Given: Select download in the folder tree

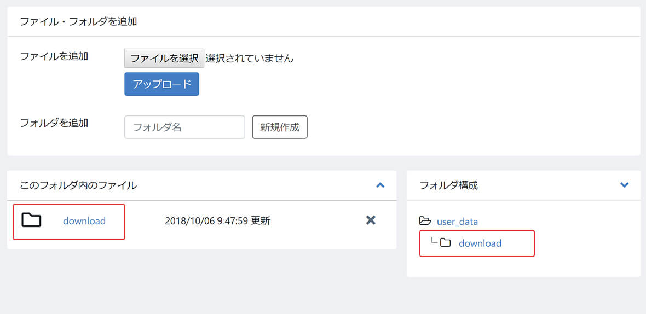Looking at the screenshot, I should (480, 243).
